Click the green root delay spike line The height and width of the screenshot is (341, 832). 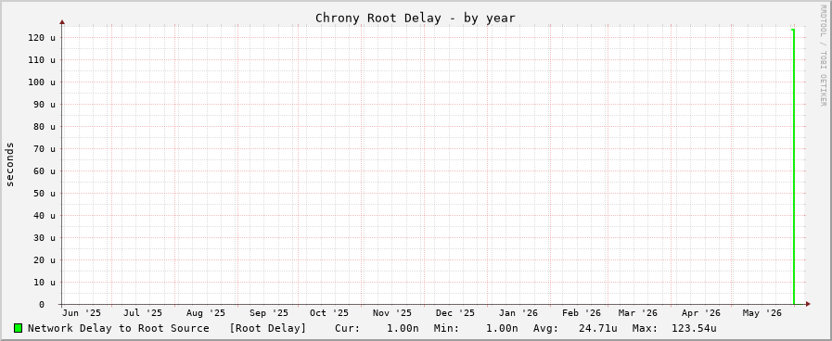coord(794,167)
